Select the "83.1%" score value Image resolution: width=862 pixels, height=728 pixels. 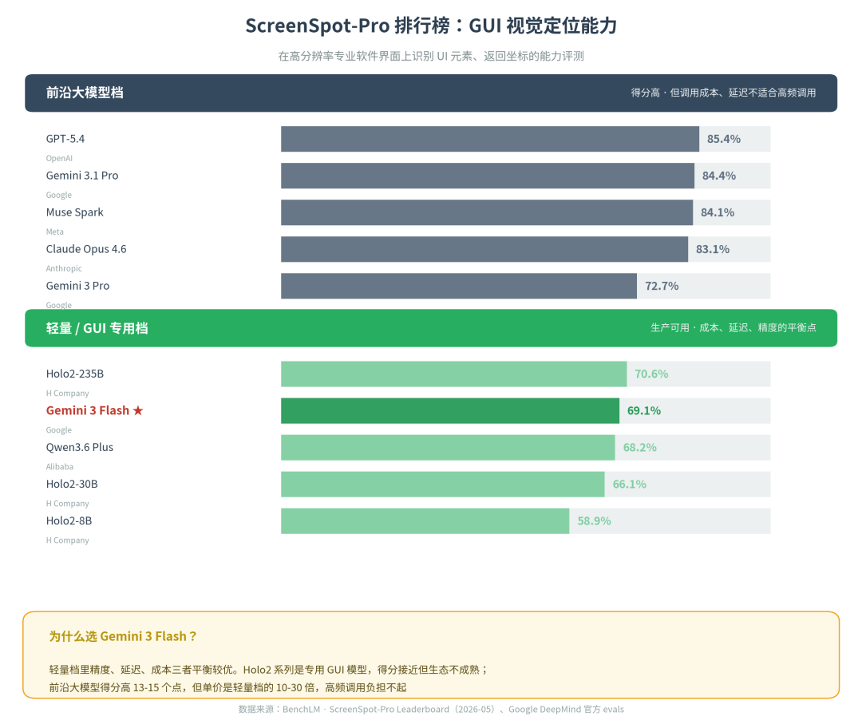coord(713,250)
